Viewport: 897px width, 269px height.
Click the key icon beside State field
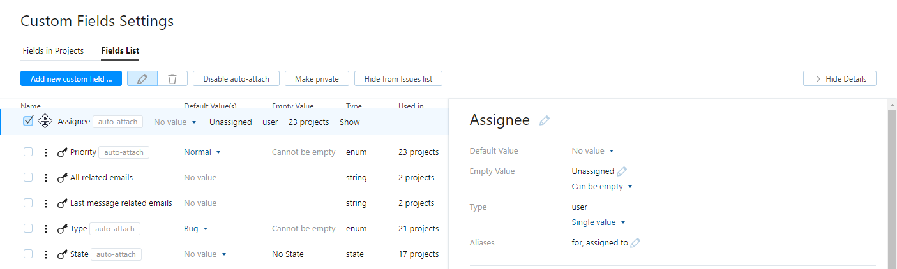click(63, 254)
